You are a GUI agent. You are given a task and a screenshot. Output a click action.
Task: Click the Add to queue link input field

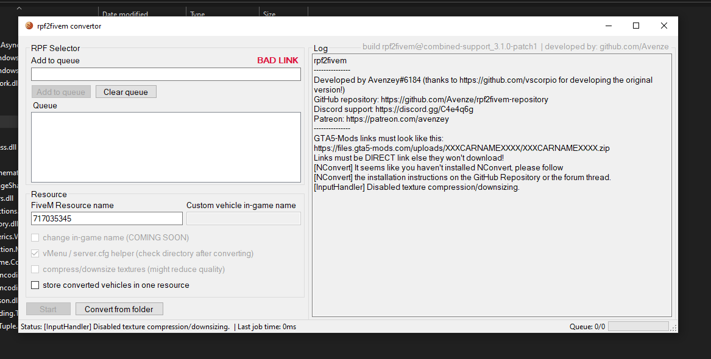(x=166, y=74)
